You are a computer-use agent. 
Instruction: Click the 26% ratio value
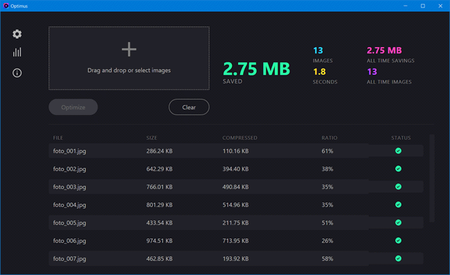click(x=327, y=240)
